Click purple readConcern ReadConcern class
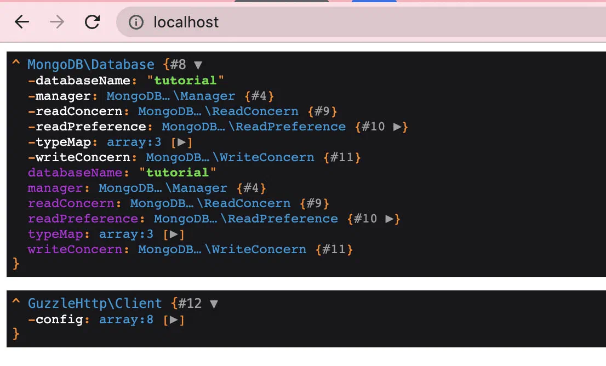The image size is (606, 366). click(210, 203)
